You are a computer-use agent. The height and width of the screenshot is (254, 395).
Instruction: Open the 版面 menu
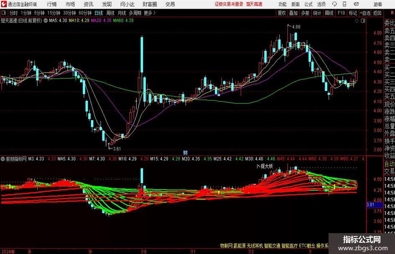pos(295,4)
